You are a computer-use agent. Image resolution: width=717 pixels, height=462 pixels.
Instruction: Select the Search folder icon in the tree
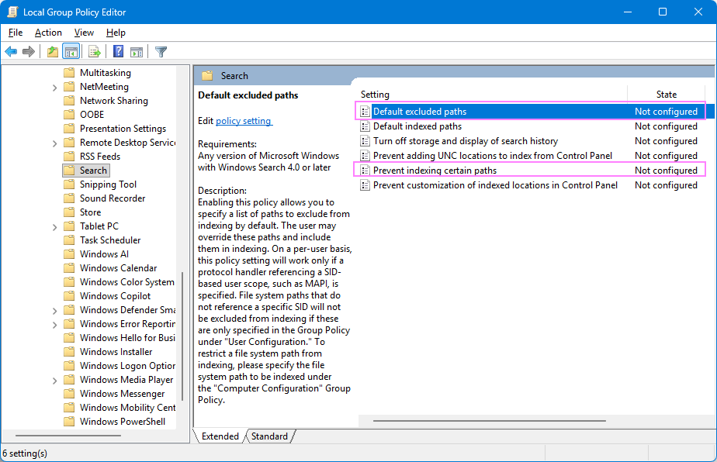coord(68,170)
